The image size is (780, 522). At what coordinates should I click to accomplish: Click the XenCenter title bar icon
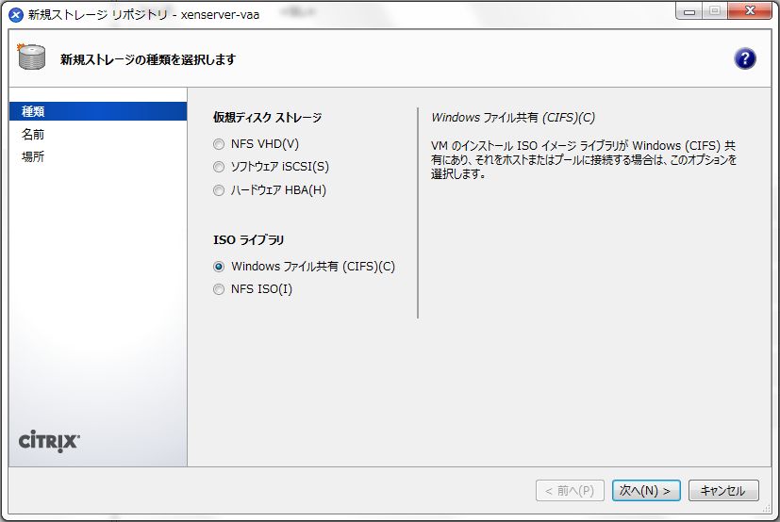pyautogui.click(x=16, y=15)
